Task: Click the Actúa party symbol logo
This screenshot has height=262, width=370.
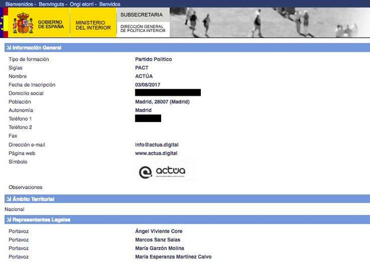Action: pos(162,172)
